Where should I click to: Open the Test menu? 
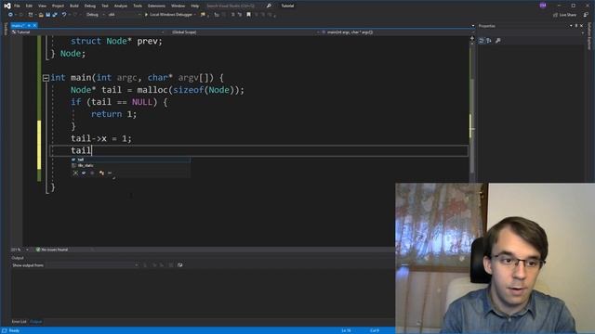(x=105, y=6)
